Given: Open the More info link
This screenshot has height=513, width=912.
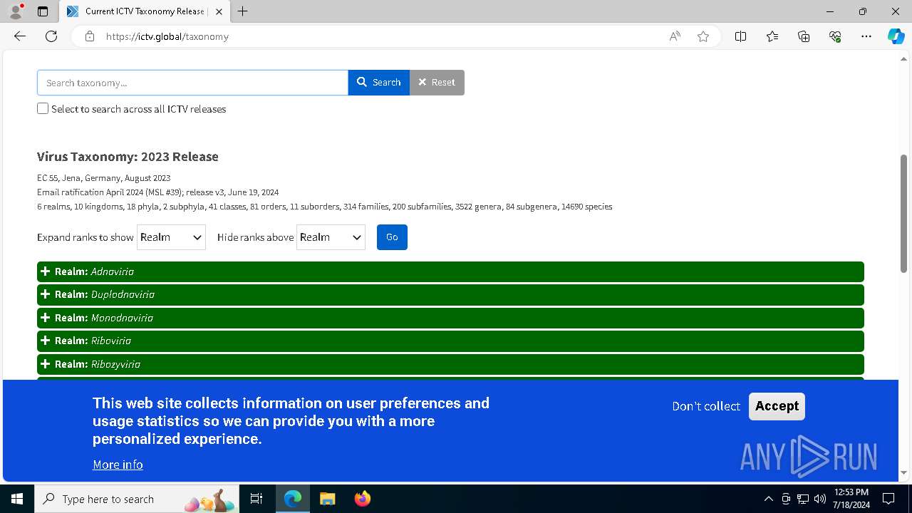Looking at the screenshot, I should (118, 465).
